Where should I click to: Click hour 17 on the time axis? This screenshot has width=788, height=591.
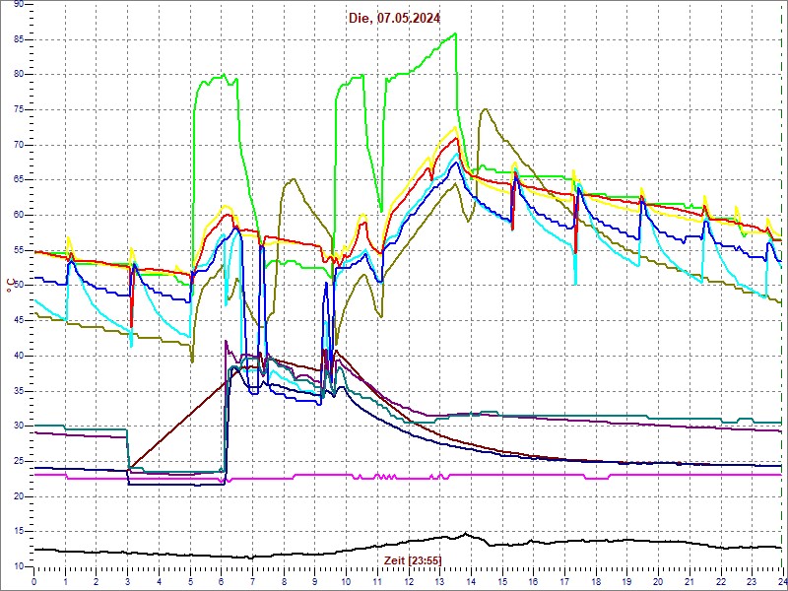[564, 581]
